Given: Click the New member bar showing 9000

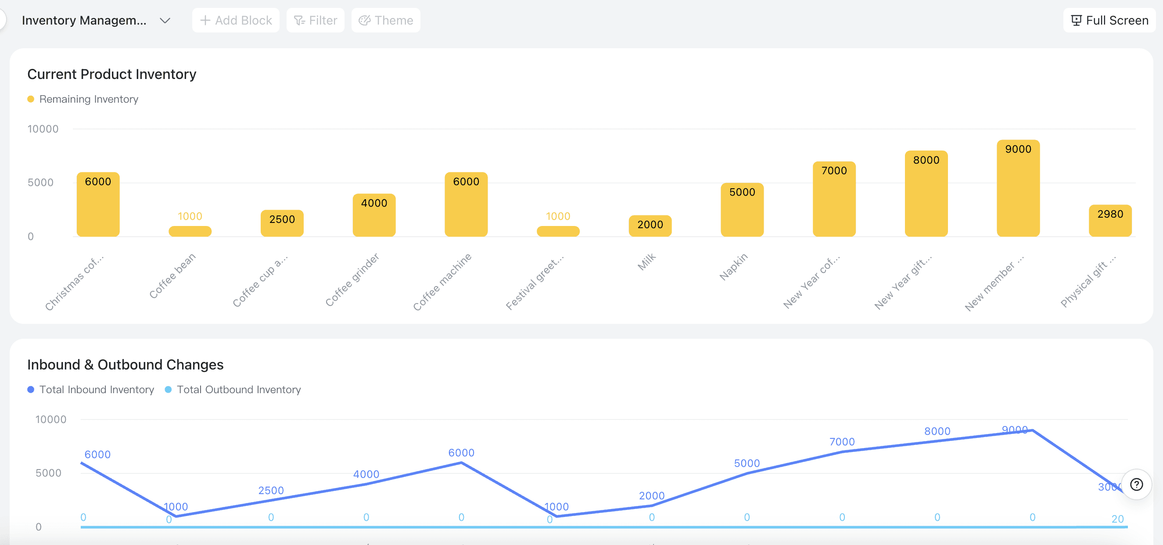Looking at the screenshot, I should (1018, 190).
